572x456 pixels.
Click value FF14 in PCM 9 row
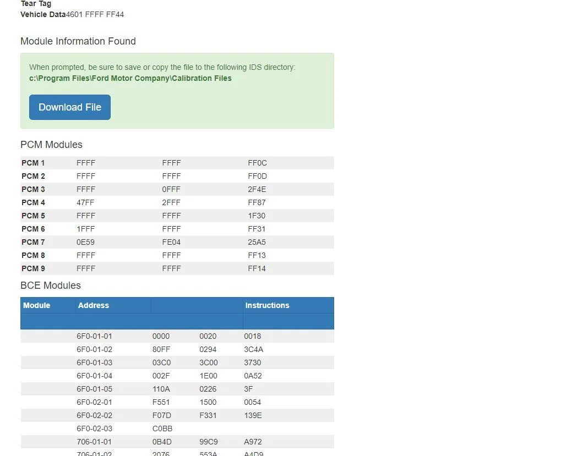(257, 268)
